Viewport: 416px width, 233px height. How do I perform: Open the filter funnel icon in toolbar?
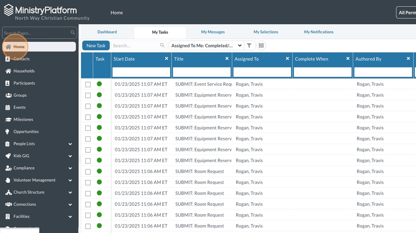pos(249,45)
